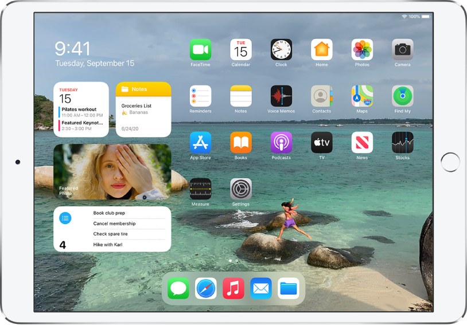Launch Safari from the dock

pyautogui.click(x=206, y=288)
